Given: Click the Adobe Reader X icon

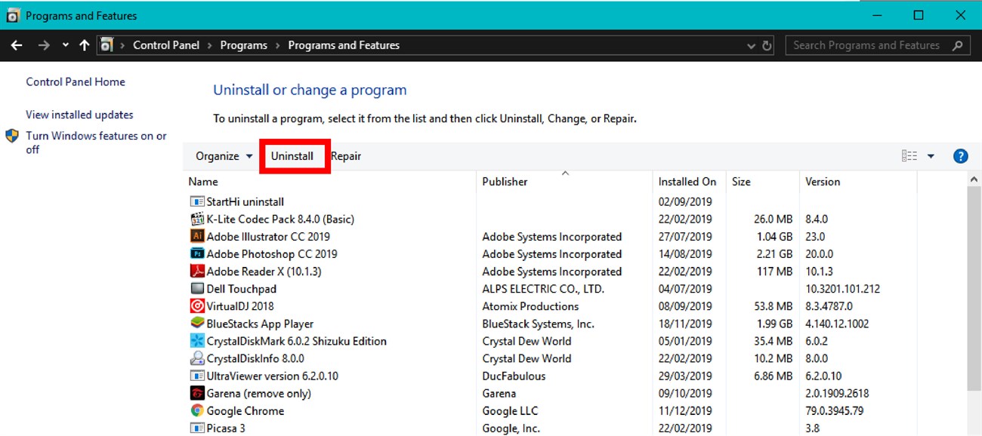Looking at the screenshot, I should 197,272.
